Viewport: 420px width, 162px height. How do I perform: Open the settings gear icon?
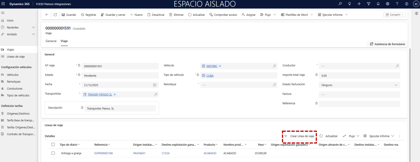(388, 4)
